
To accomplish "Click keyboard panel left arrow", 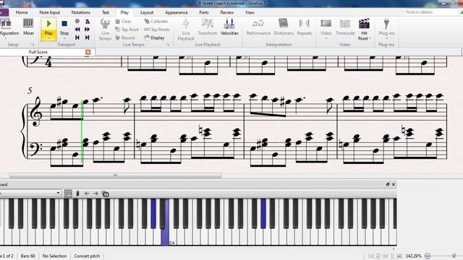I will click(87, 194).
